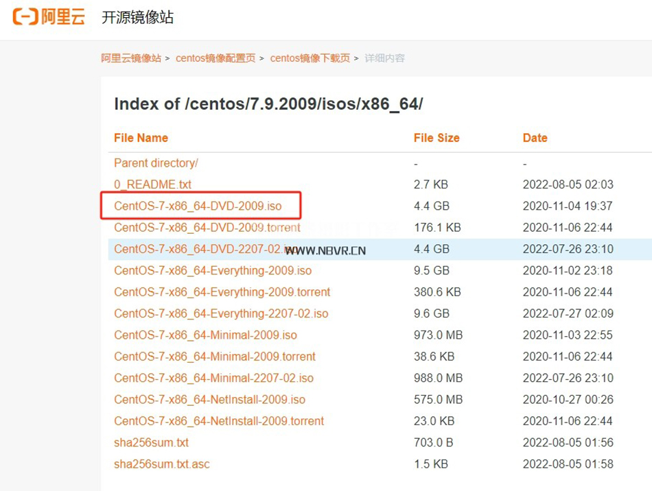652x491 pixels.
Task: Download CentOS-7-x86_64-DVD-2009.iso
Action: 198,206
